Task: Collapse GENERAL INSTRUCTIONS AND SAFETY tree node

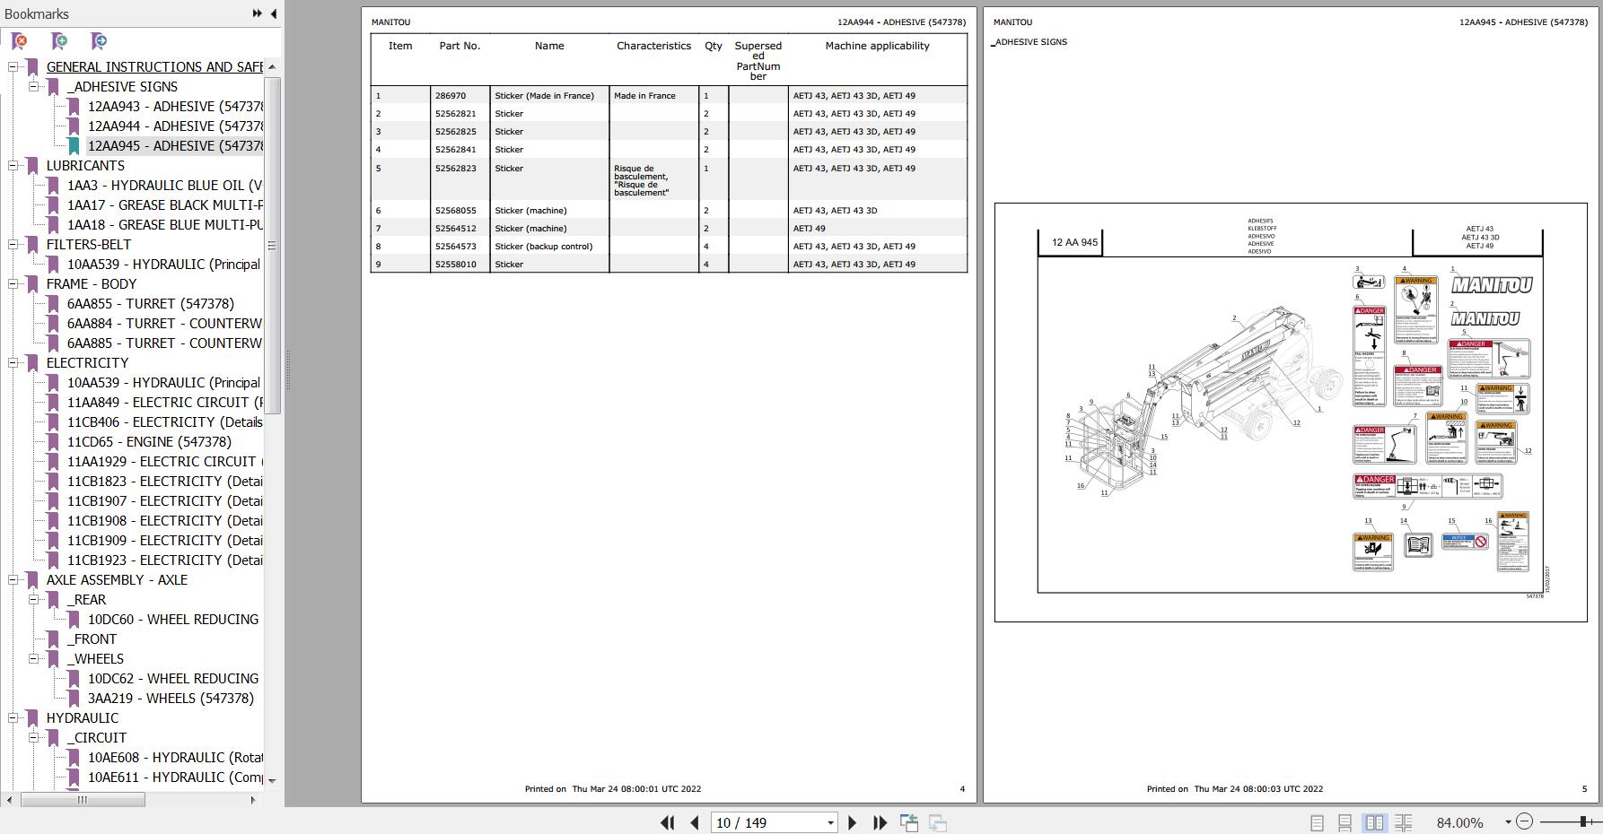Action: point(13,67)
